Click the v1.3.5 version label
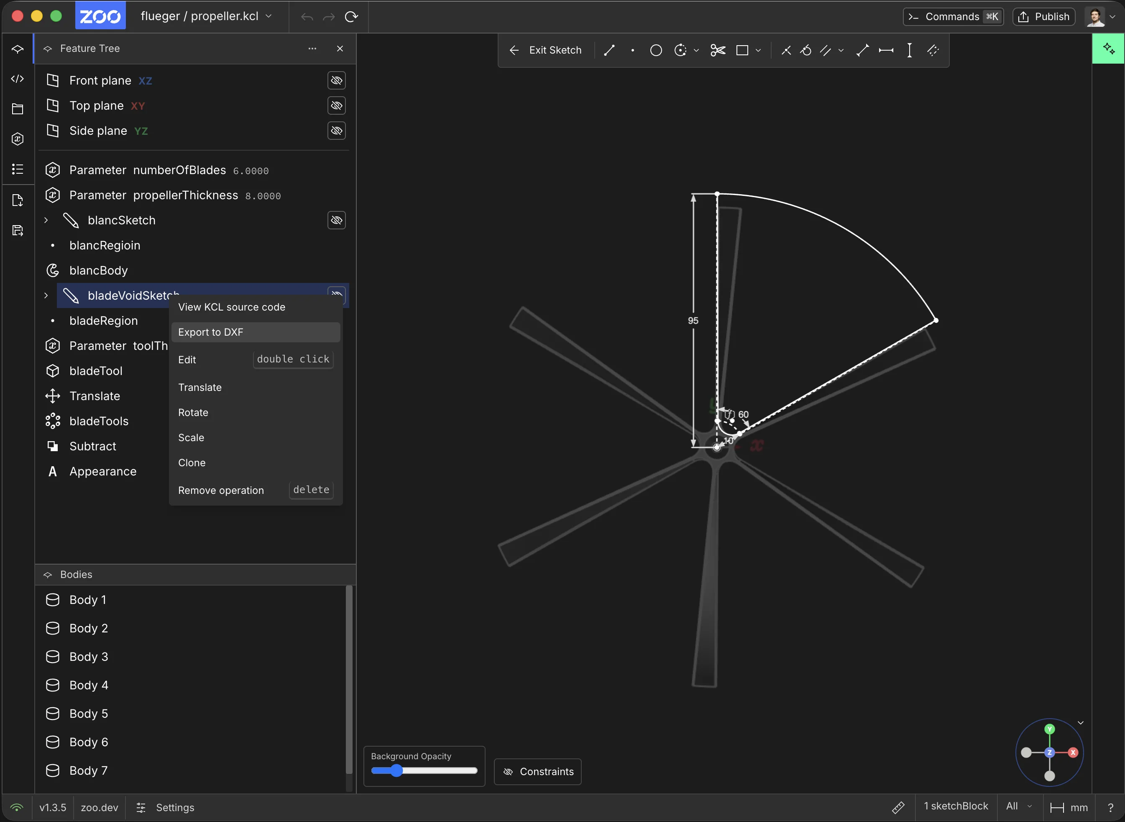This screenshot has height=822, width=1125. [53, 808]
